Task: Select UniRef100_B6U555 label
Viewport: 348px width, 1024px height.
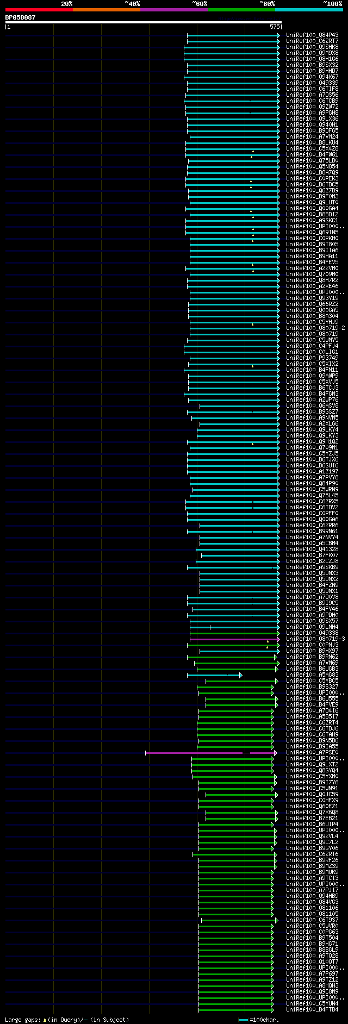Action: (x=312, y=699)
